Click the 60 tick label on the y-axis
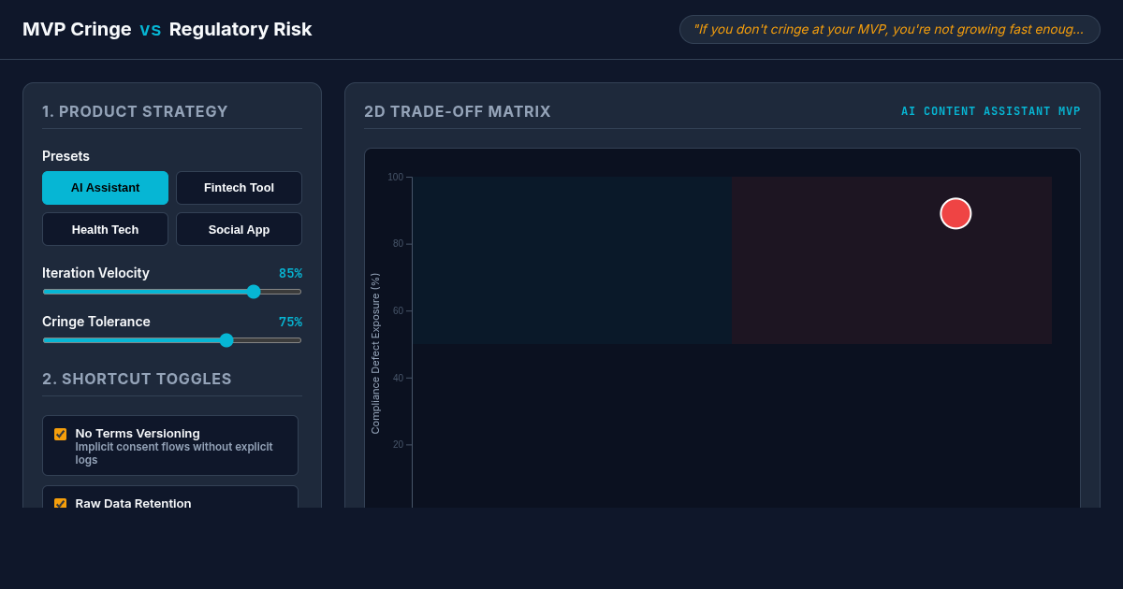 (x=399, y=310)
